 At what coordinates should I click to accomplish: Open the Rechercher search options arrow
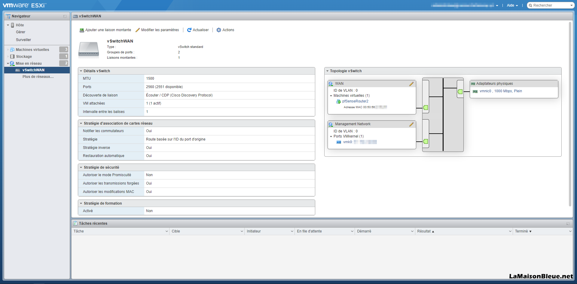tap(571, 5)
